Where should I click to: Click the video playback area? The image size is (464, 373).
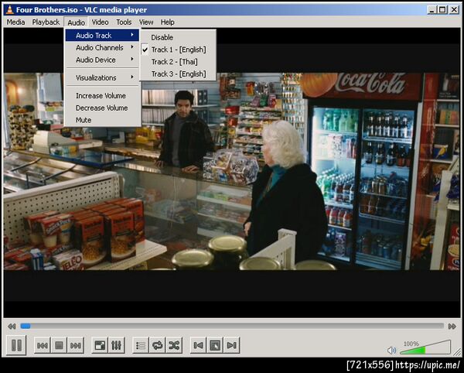point(232,173)
